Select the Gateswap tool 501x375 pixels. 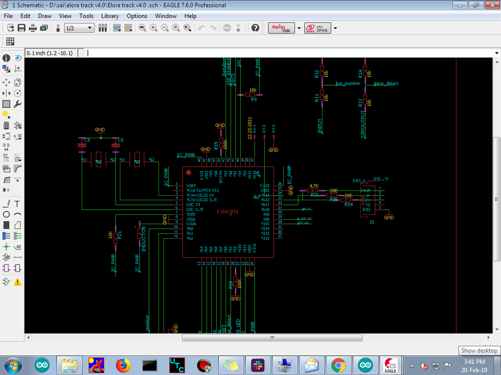(6, 147)
